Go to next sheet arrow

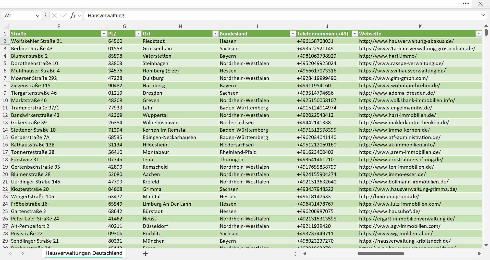(22, 254)
